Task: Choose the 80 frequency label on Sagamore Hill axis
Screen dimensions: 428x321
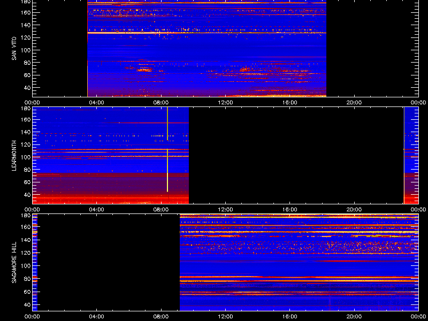Action: click(x=28, y=279)
